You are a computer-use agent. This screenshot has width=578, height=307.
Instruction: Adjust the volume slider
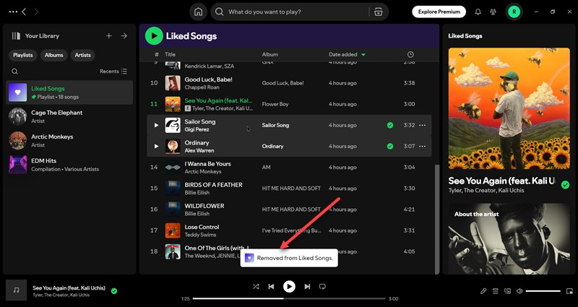point(543,291)
